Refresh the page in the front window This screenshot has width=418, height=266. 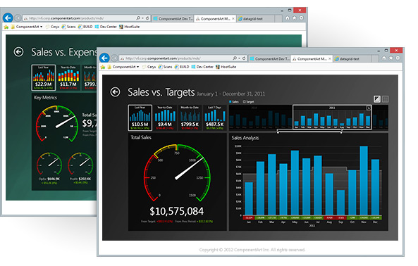[x=244, y=58]
